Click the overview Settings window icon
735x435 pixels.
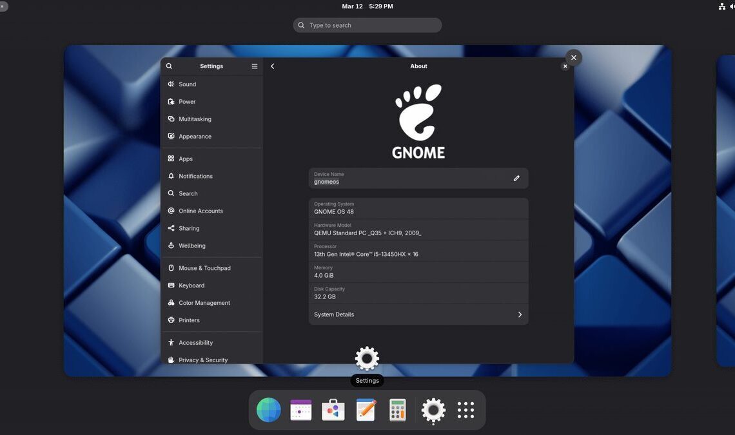point(367,358)
